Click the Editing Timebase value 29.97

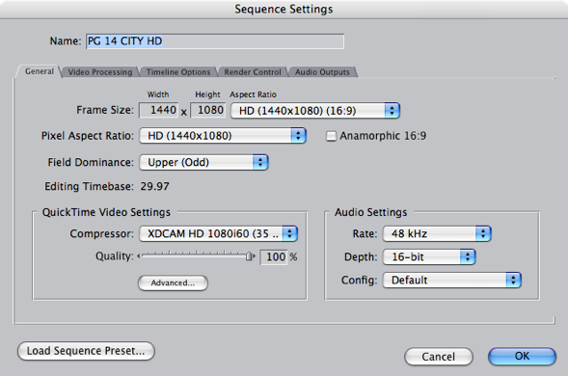(154, 186)
